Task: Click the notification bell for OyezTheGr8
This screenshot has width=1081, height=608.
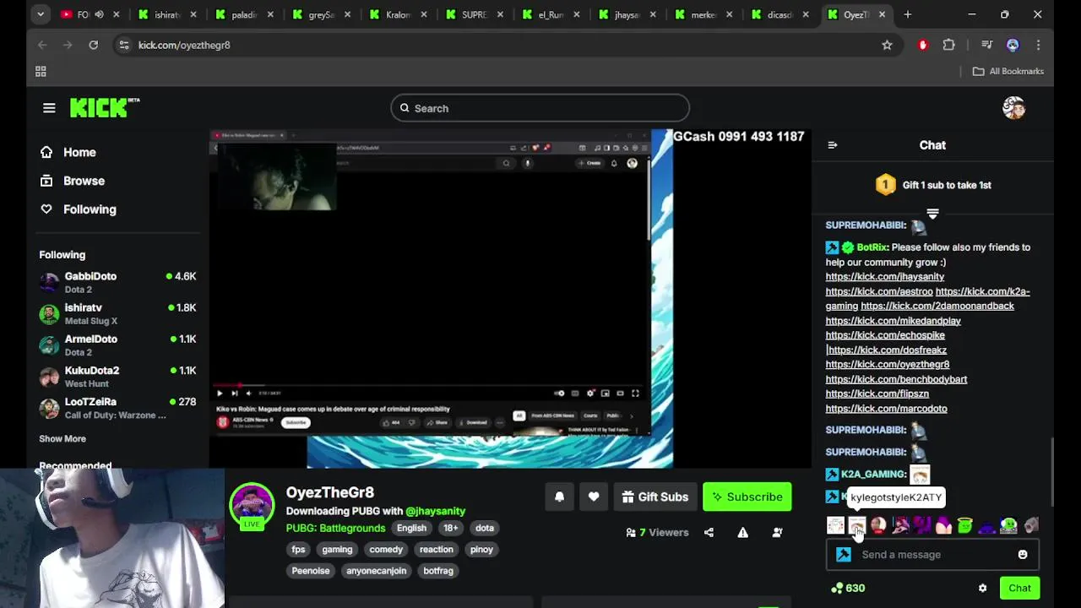Action: tap(559, 497)
